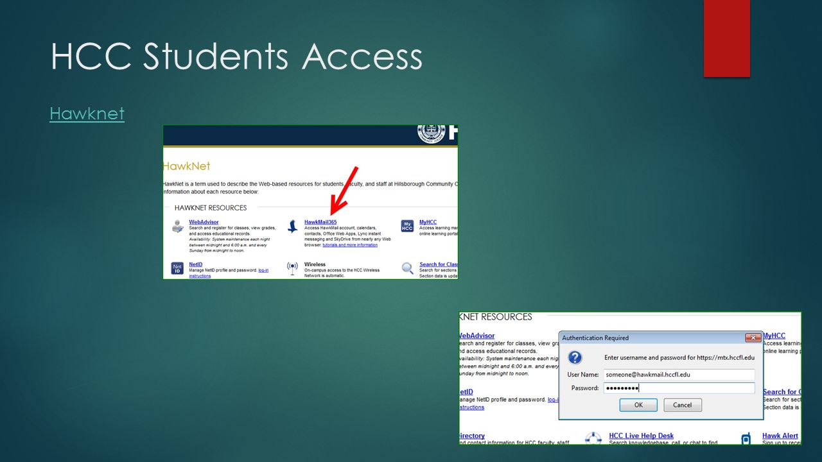Open the WebAdvisor link in the upper HawkNet screenshot
Image resolution: width=822 pixels, height=462 pixels.
(x=204, y=222)
